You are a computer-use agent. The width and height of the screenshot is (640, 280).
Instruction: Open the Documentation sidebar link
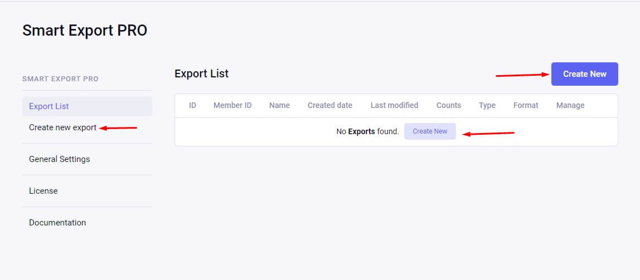point(57,223)
